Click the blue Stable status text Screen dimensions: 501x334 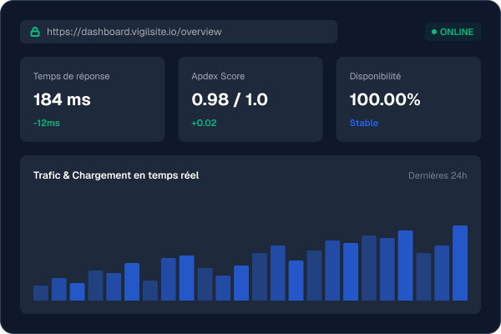364,123
